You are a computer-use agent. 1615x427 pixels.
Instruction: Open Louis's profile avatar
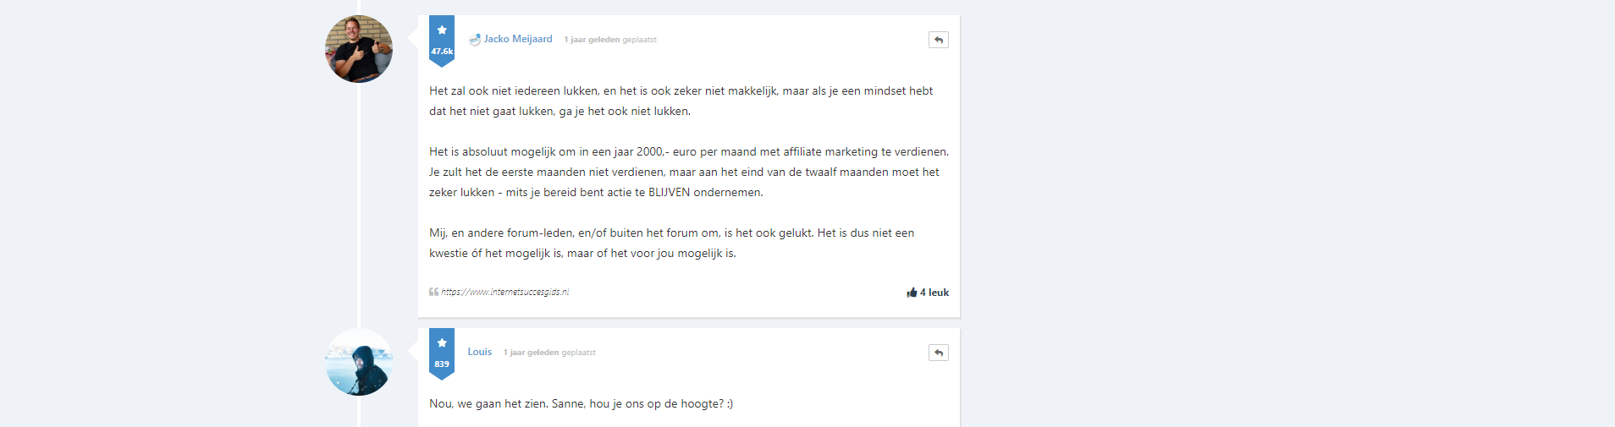tap(359, 362)
